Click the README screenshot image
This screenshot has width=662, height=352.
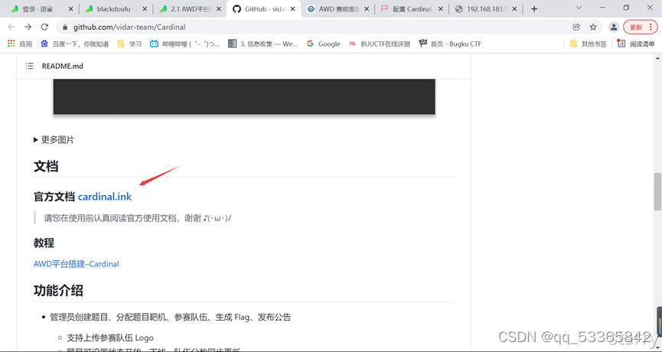(x=244, y=96)
